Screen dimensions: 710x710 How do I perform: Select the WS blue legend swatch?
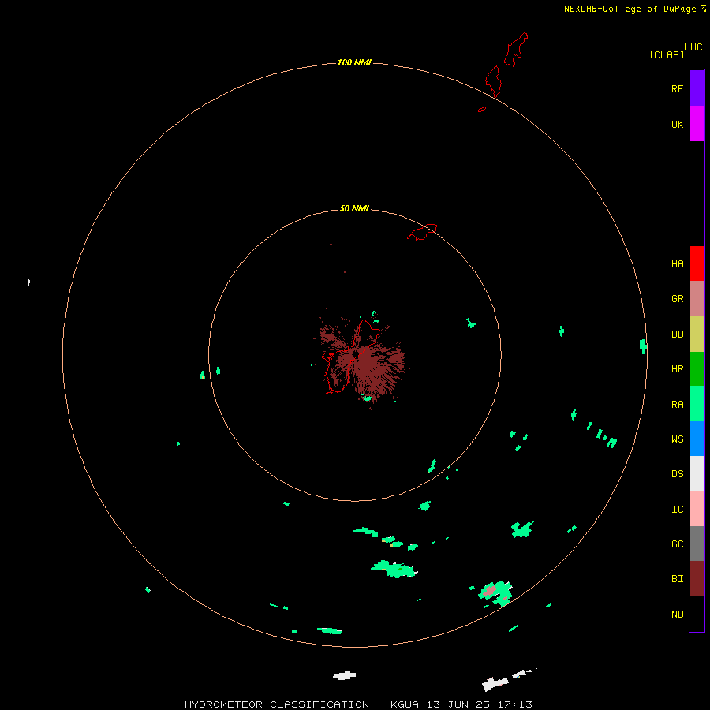click(697, 439)
